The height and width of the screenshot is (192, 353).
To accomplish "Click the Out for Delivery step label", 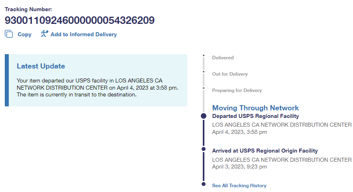I will [230, 74].
